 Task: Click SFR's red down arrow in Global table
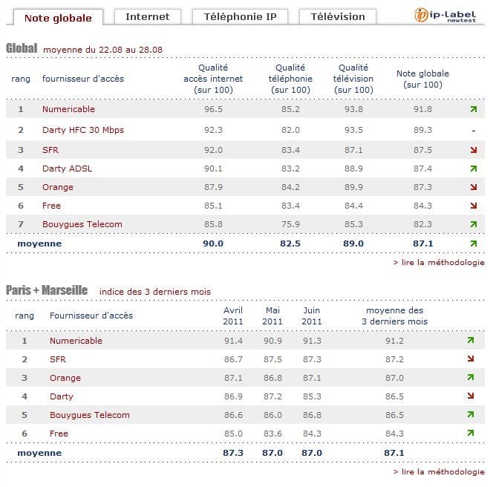[473, 150]
